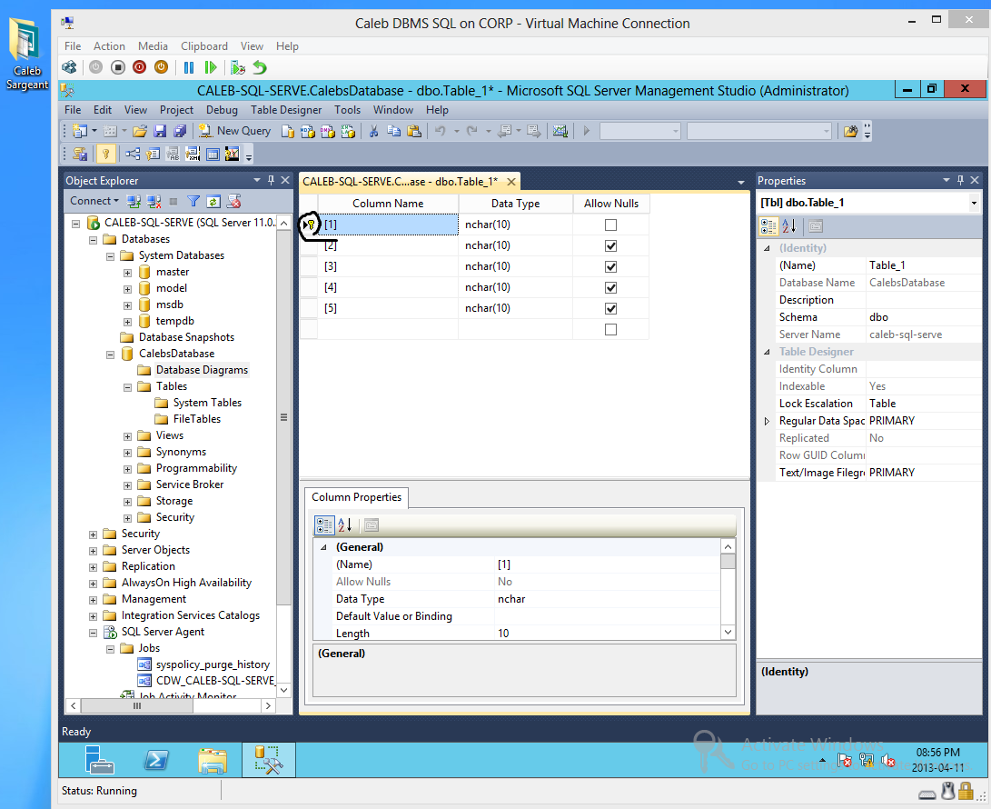This screenshot has width=991, height=809.
Task: Save VM state with orange power icon
Action: 161,67
